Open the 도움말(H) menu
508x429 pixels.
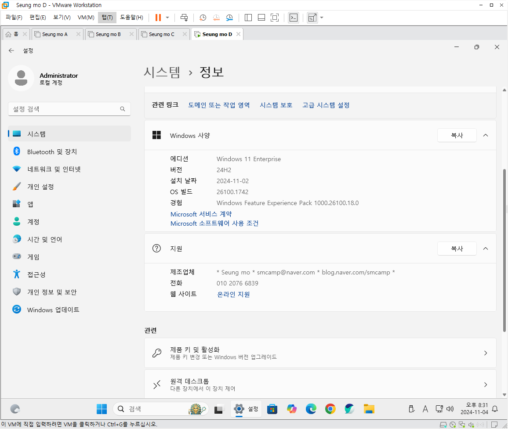tap(131, 18)
